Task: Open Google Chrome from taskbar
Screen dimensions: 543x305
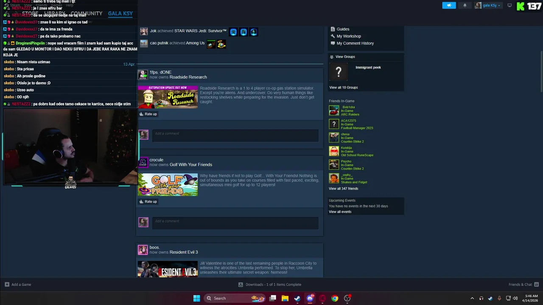Action: tap(335, 298)
